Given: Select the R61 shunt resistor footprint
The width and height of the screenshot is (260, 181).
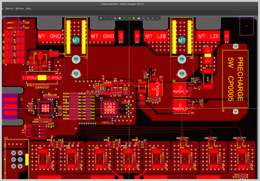Looking at the screenshot, I should (x=157, y=159).
